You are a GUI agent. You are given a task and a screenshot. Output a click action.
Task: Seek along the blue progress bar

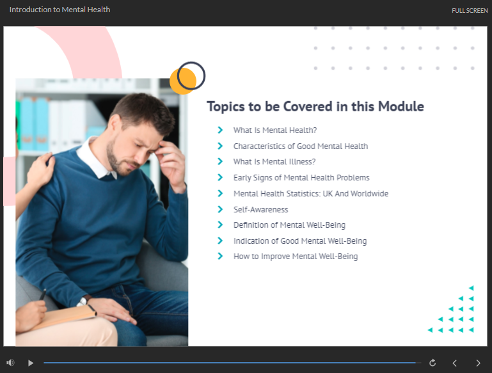pos(232,363)
